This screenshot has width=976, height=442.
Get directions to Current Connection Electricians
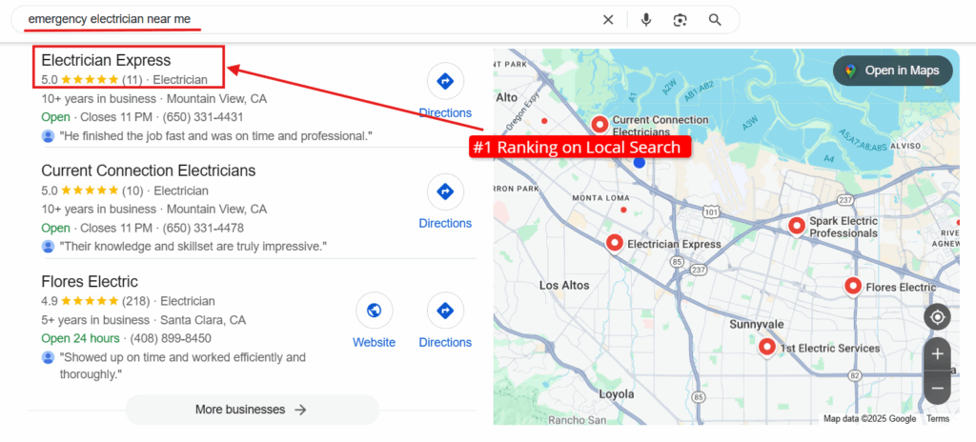point(445,202)
